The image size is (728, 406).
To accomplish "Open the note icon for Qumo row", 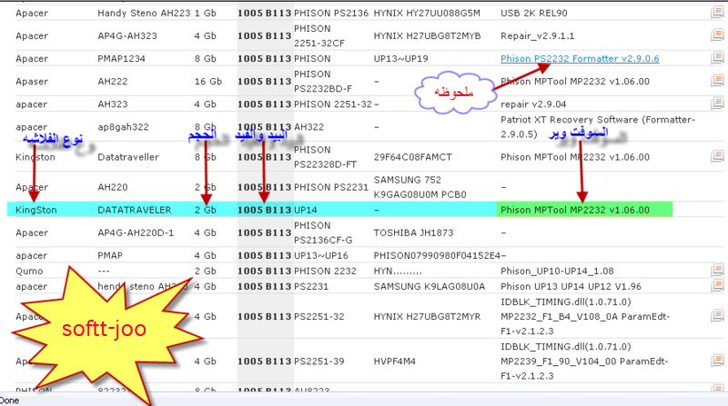I will click(x=717, y=270).
